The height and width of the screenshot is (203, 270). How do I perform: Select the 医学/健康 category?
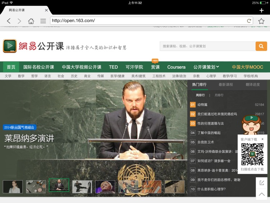117,76
